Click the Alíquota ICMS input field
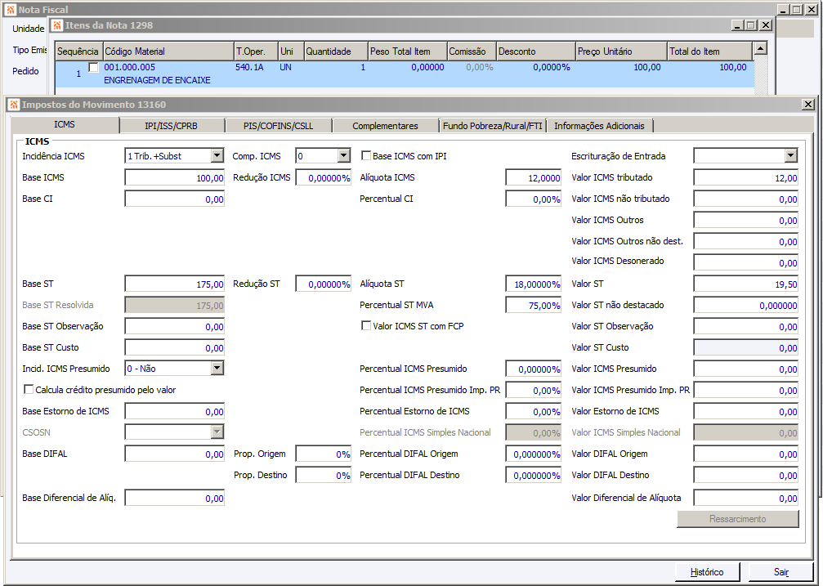Screen dimensions: 823x586 533,177
